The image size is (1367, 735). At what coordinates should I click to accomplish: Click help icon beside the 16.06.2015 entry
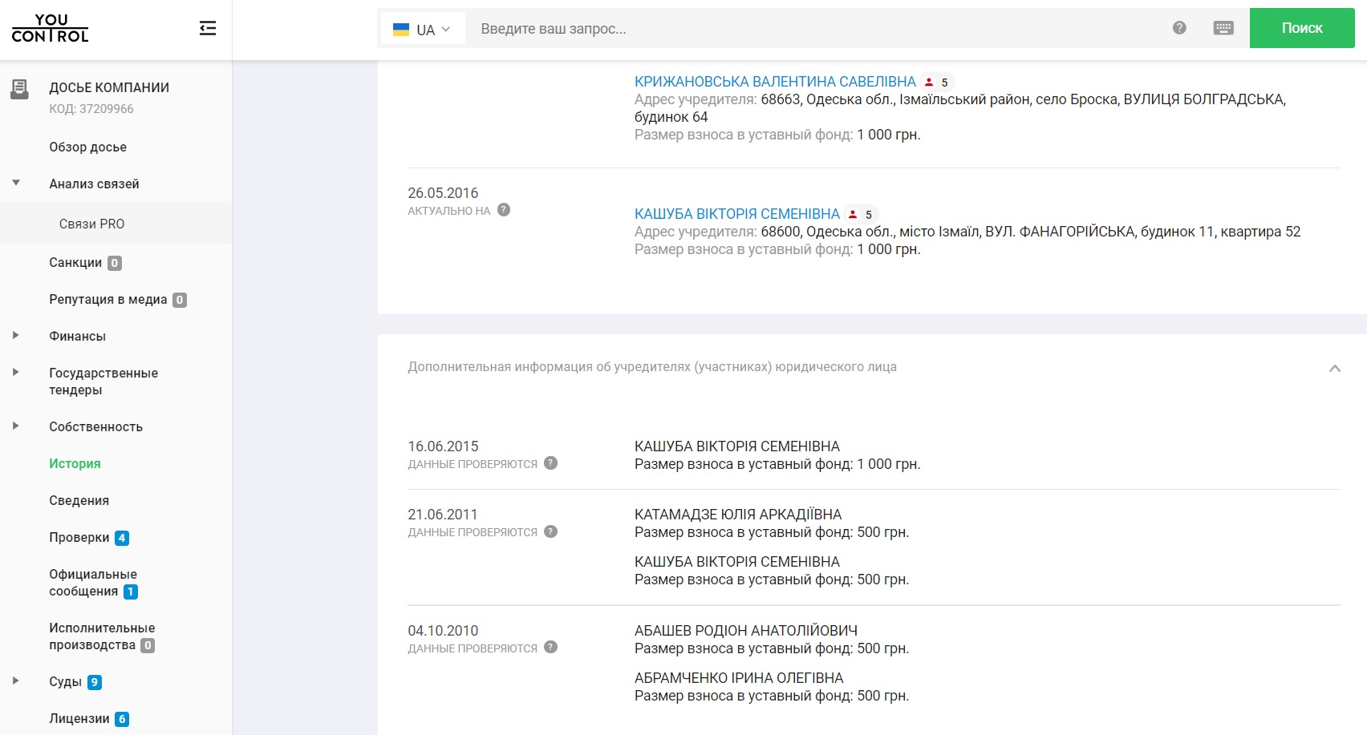550,463
